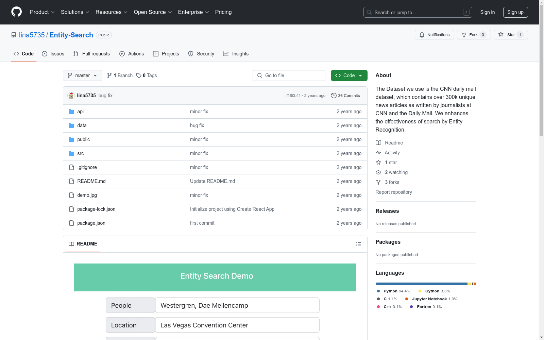Open the 'first commit' message link
This screenshot has width=544, height=340.
click(x=202, y=223)
